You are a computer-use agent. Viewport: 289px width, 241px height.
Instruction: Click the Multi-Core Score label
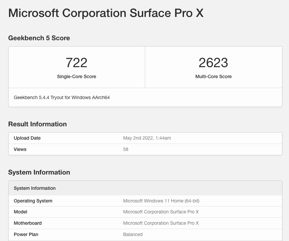pyautogui.click(x=213, y=76)
